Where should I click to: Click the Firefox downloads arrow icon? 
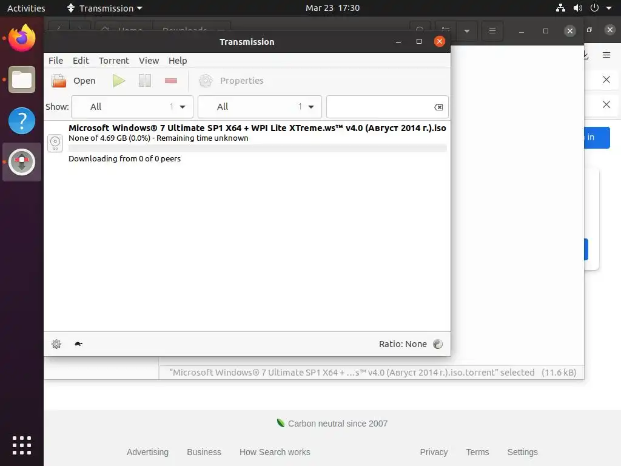(x=586, y=55)
